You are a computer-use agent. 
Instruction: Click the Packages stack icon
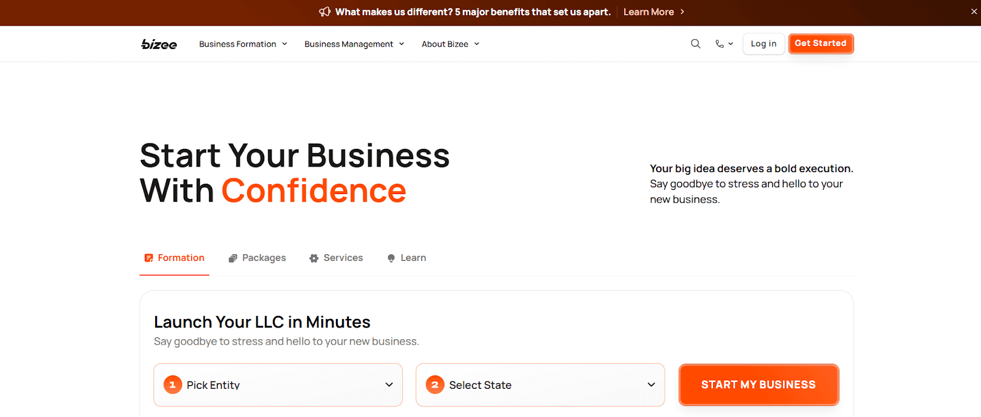pyautogui.click(x=233, y=258)
